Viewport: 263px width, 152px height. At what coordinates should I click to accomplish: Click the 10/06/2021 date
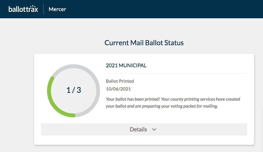[118, 89]
